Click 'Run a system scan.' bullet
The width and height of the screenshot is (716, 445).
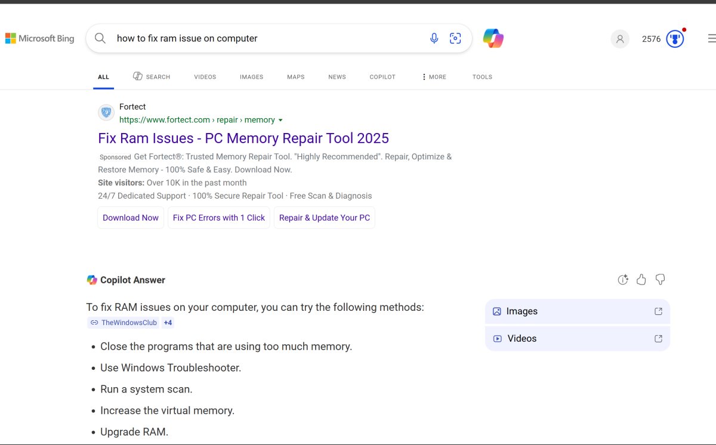146,390
